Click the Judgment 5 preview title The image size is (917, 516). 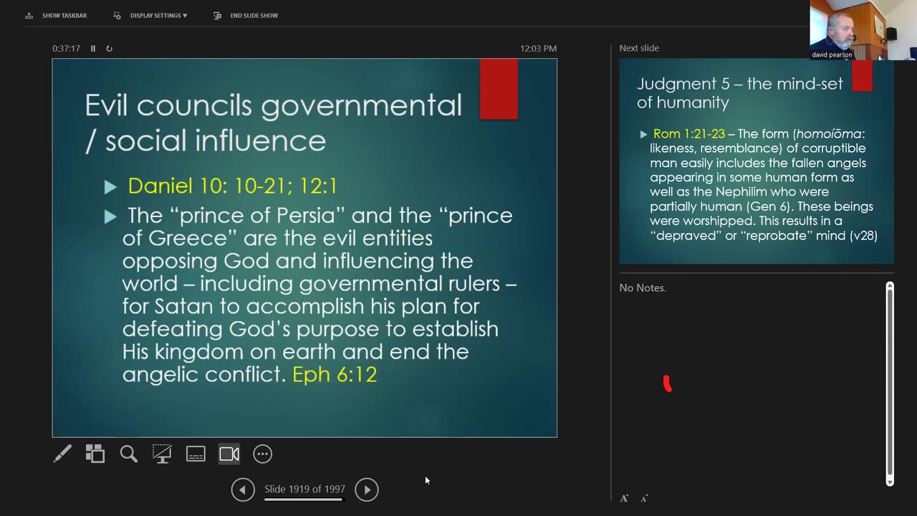(x=740, y=93)
